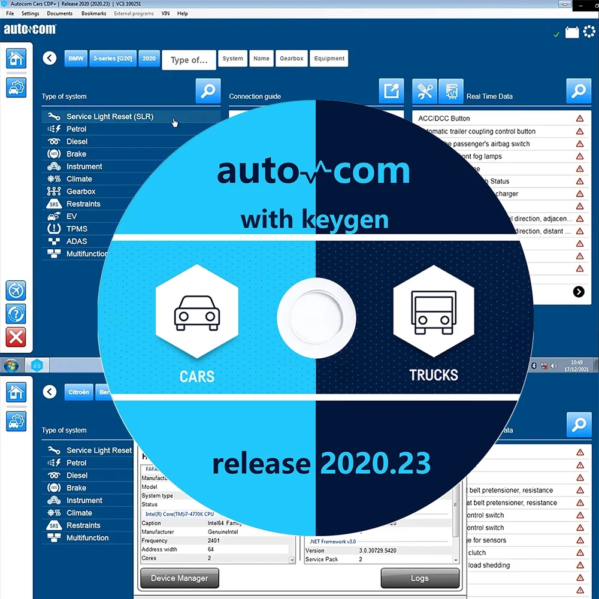This screenshot has height=599, width=599.
Task: Click the ECU diagnostic icon beside Real Time Data
Action: coord(451,91)
